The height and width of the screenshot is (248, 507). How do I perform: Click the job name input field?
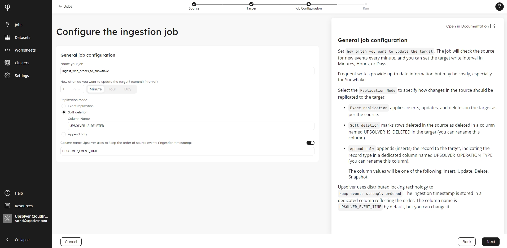187,71
